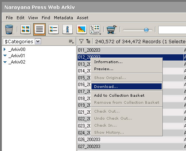Viewport: 186px width, 151px height.
Task: Open the collection basket cart icon
Action: point(111,30)
